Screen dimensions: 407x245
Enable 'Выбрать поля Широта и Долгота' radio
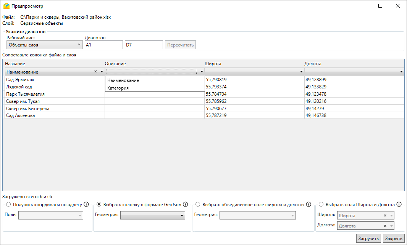click(x=321, y=205)
